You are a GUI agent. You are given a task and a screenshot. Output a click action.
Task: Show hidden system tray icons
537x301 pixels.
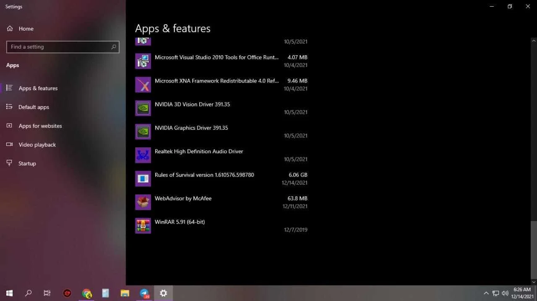tap(486, 293)
